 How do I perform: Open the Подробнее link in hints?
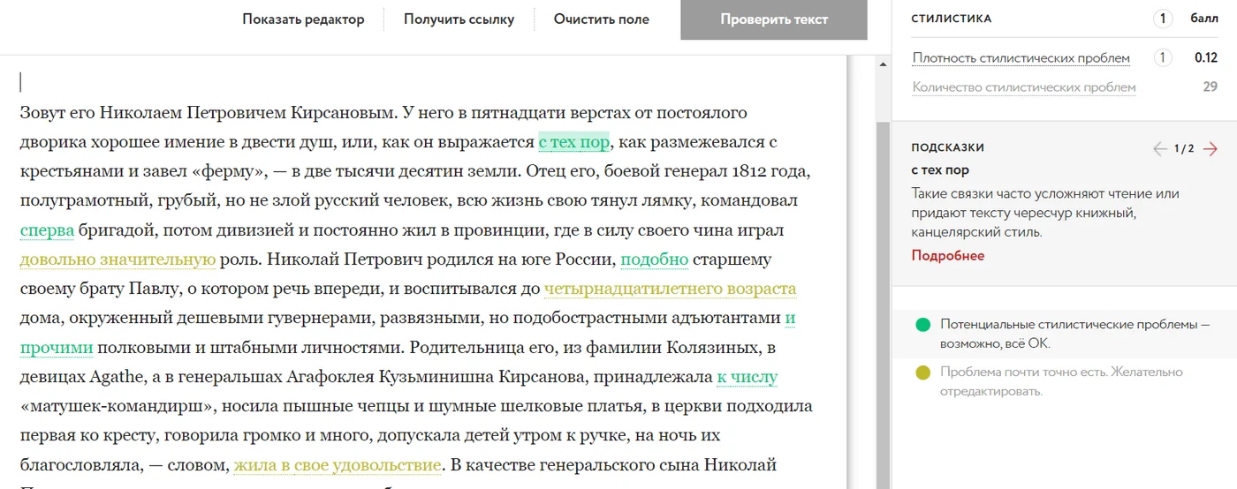(x=948, y=256)
